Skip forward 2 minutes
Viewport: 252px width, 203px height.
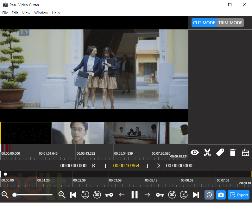click(x=184, y=195)
